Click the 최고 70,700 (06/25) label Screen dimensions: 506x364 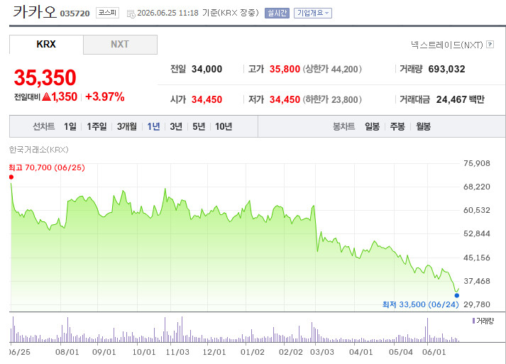tap(47, 167)
